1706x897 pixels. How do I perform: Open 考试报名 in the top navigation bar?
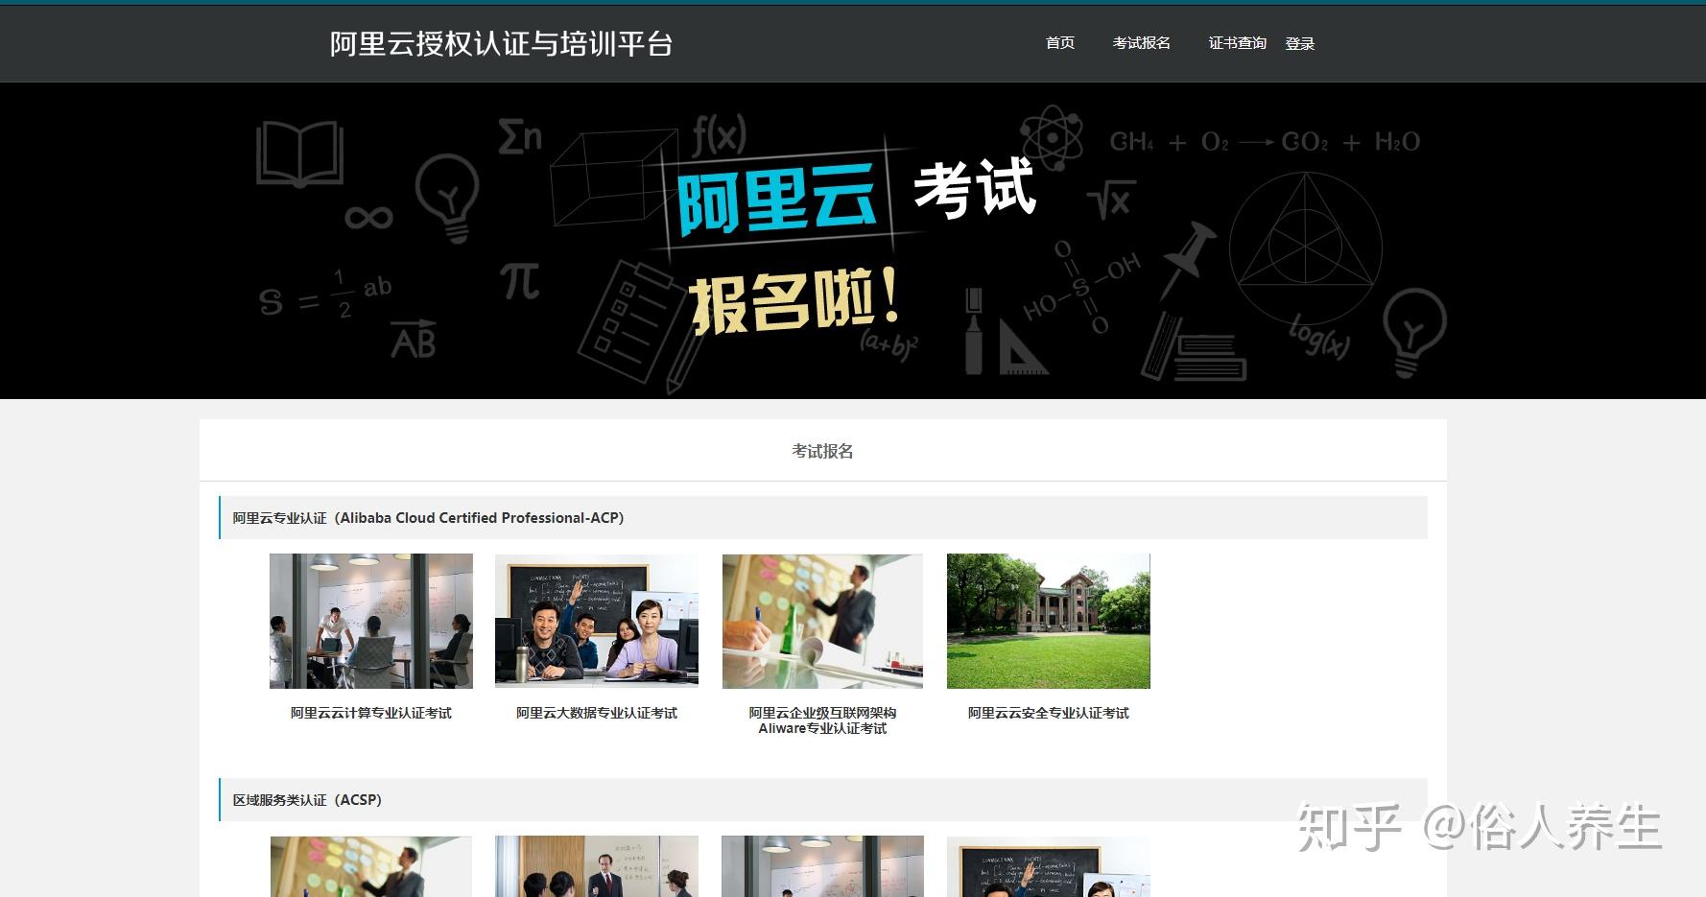1141,43
